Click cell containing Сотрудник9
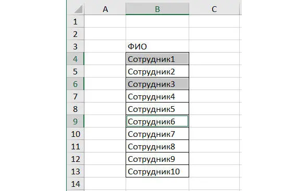 (x=157, y=159)
